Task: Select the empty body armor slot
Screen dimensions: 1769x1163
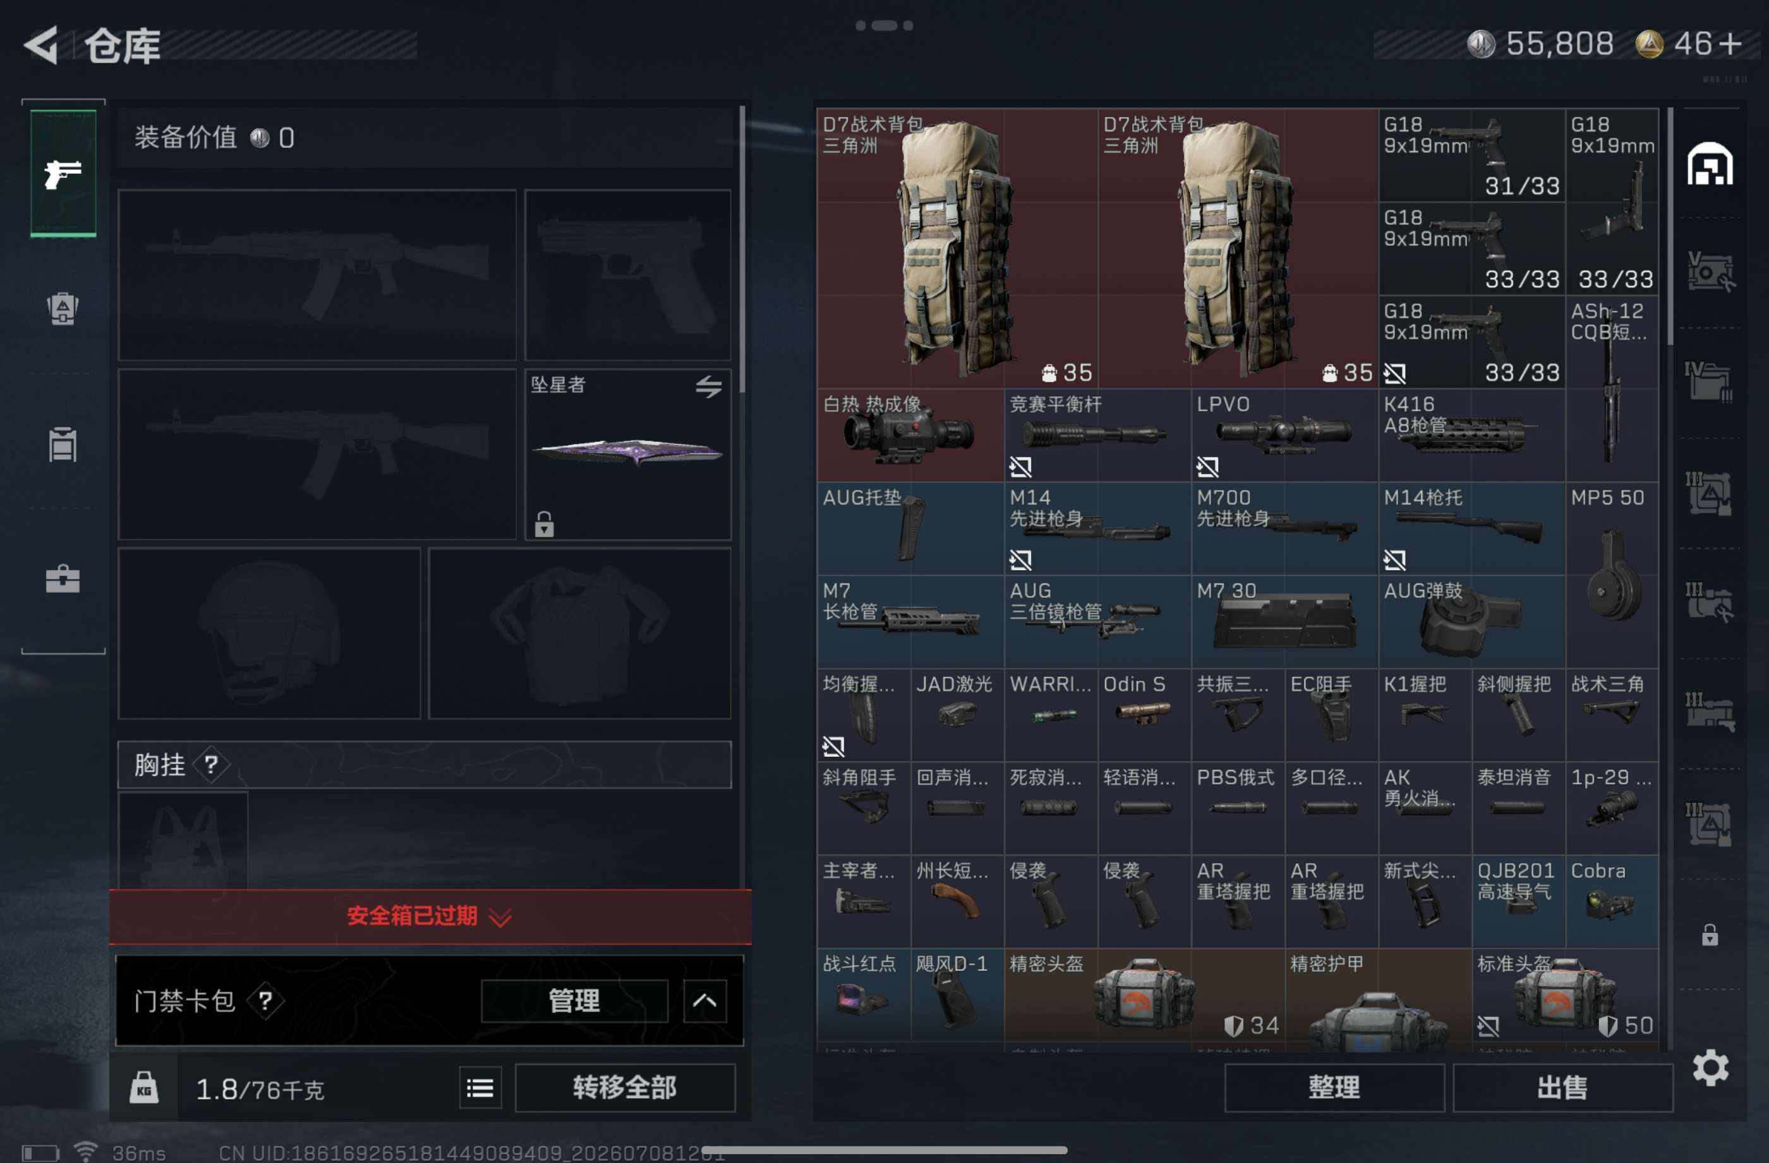Action: coord(580,633)
